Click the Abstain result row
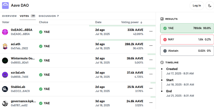 point(187,51)
